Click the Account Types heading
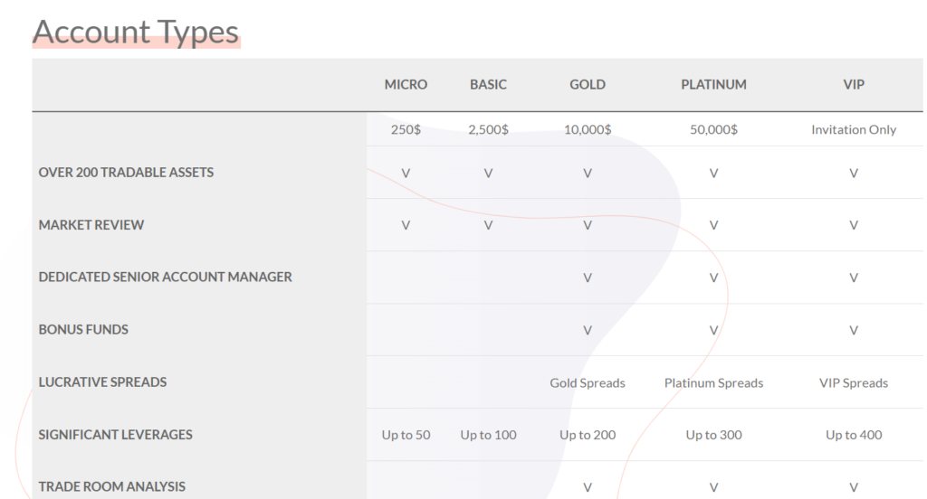Image resolution: width=927 pixels, height=499 pixels. [x=136, y=32]
